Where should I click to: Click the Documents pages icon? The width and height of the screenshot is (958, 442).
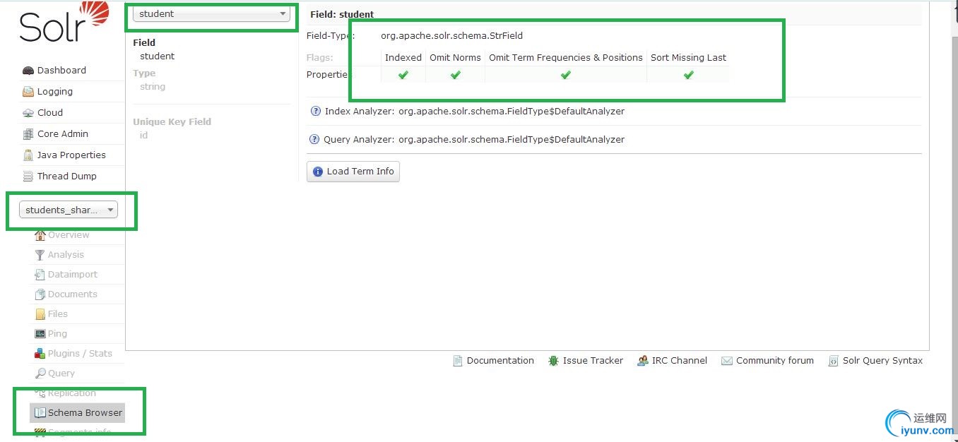(x=40, y=294)
